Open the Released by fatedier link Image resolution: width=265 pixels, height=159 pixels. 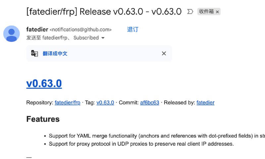point(205,103)
